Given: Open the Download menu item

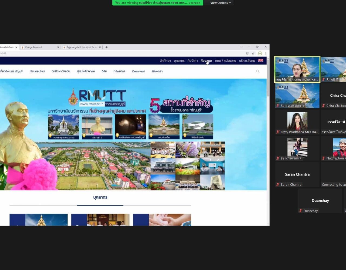Looking at the screenshot, I should coord(139,72).
